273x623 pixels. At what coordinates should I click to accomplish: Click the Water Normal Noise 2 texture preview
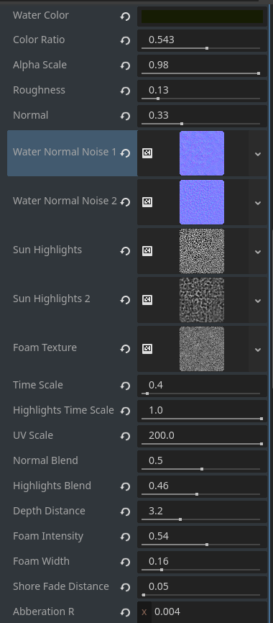(202, 202)
